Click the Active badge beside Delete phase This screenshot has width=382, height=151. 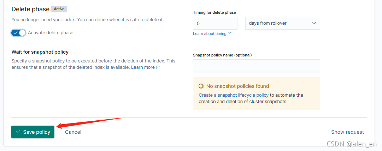[x=59, y=9]
